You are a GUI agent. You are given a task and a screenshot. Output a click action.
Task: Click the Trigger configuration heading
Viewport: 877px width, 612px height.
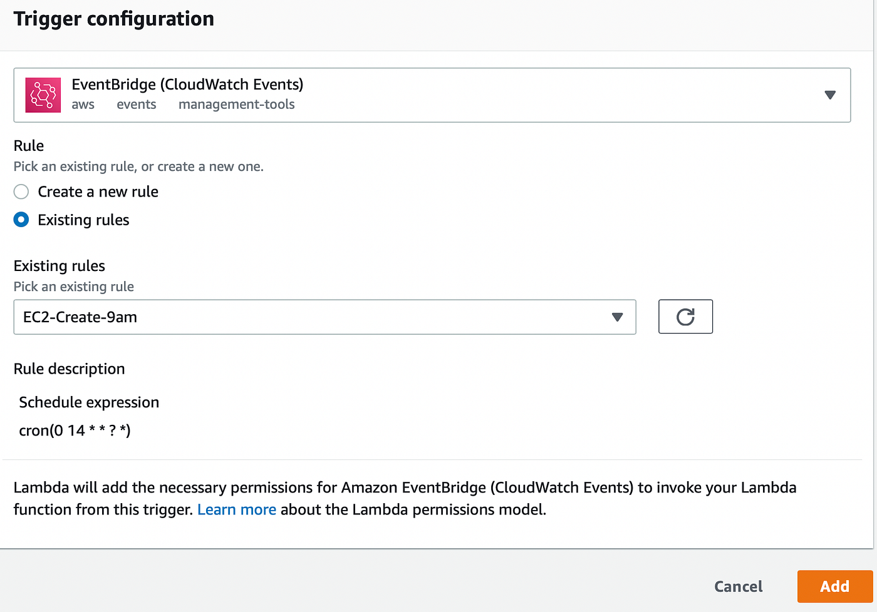point(113,19)
